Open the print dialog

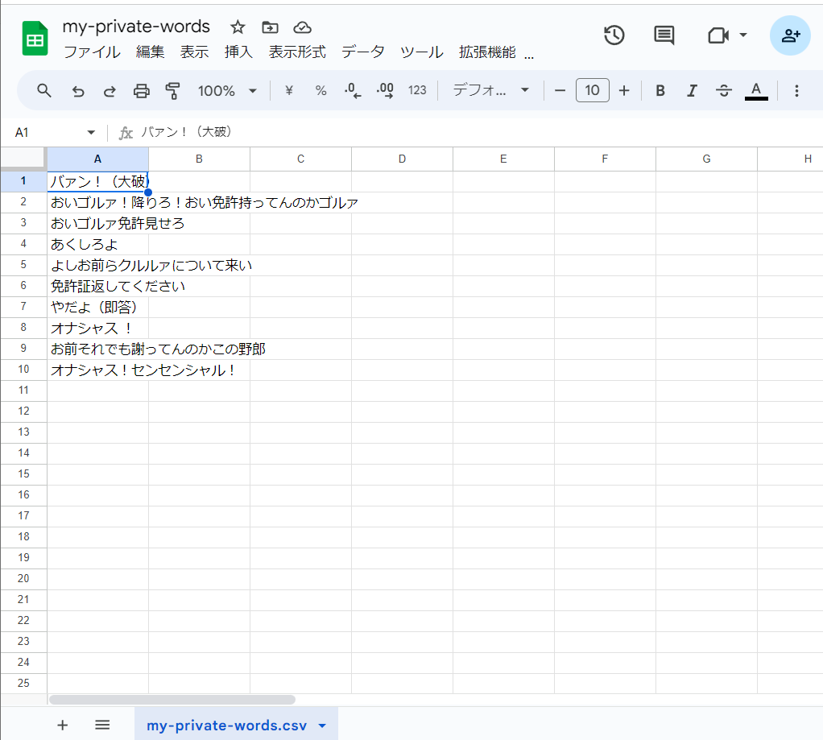pos(142,90)
